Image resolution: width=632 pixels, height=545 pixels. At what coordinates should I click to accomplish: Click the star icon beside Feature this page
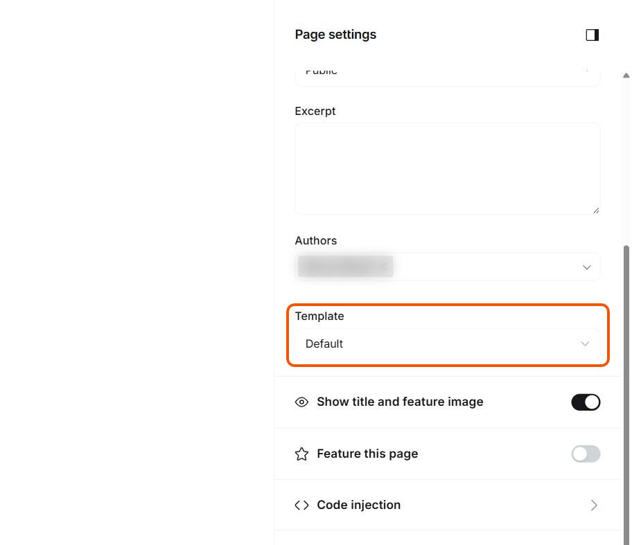click(x=301, y=454)
